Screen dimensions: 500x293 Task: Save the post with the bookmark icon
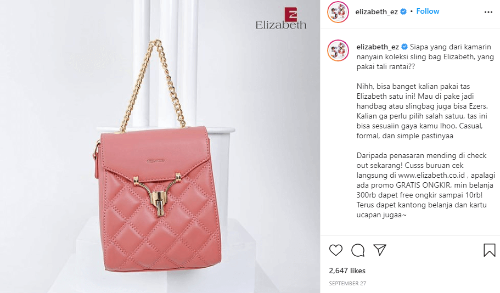click(x=489, y=250)
